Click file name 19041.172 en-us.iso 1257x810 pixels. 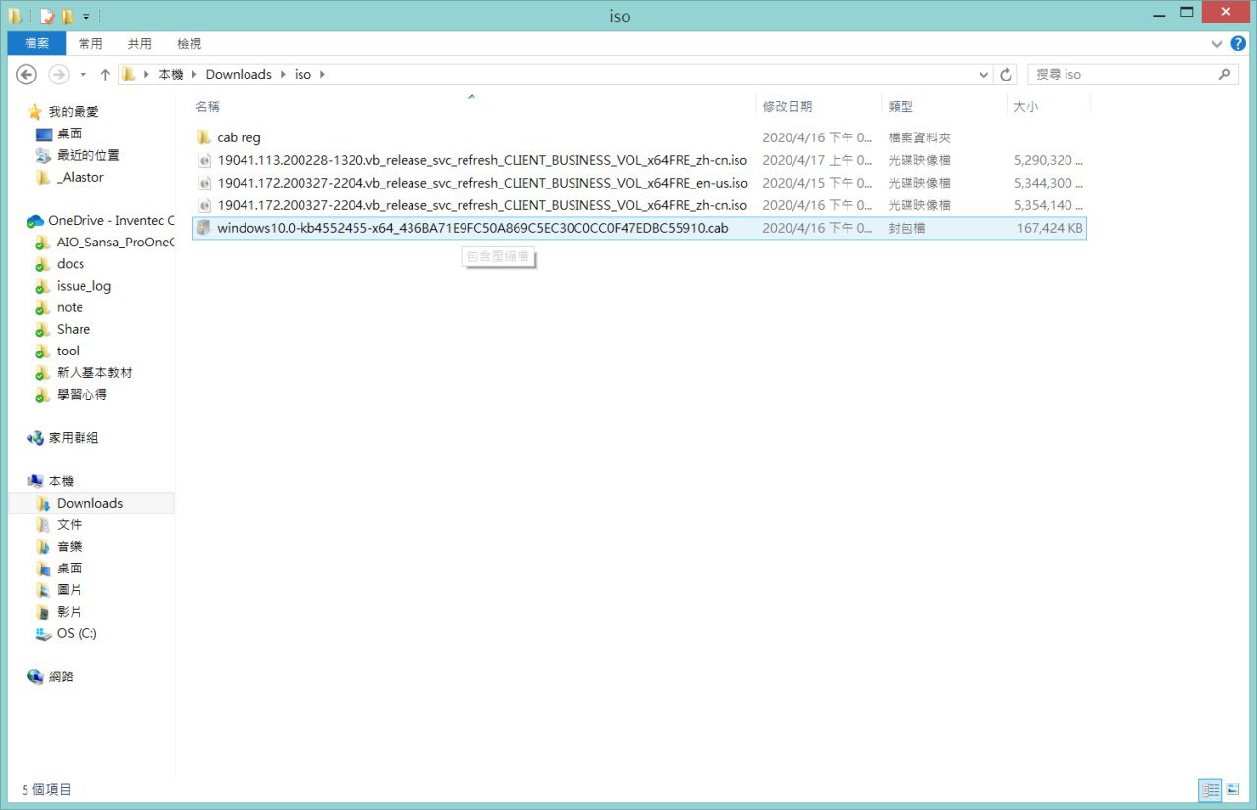tap(482, 183)
